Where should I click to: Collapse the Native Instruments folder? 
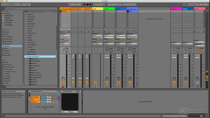27,56
